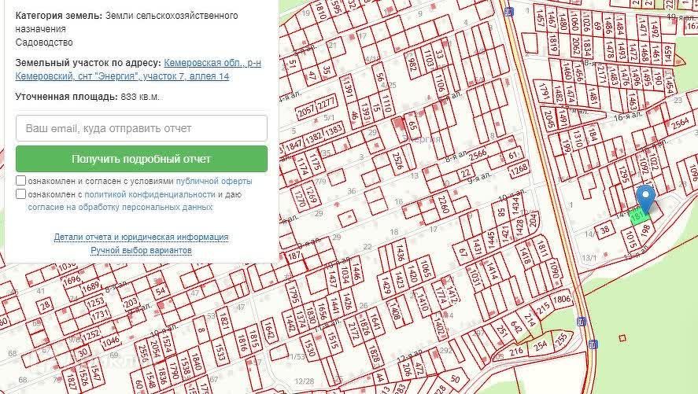698x394 pixels.
Task: Click parcel number 1696 on map
Action: [x=72, y=280]
